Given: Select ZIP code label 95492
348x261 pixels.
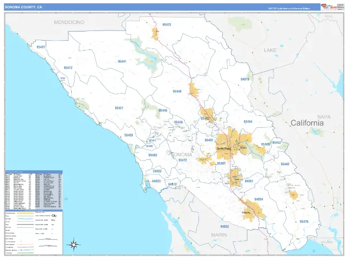Looking at the screenshot, I should click(x=205, y=119).
